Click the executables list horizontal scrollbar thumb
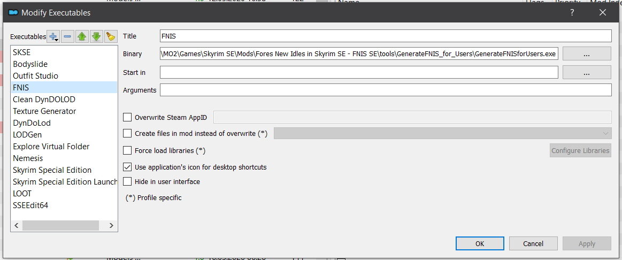 pos(60,225)
